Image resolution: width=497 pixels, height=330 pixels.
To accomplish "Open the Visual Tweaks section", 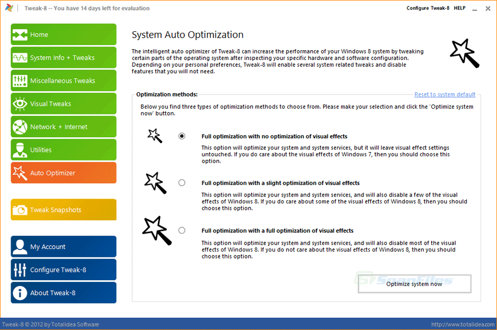I will 64,104.
